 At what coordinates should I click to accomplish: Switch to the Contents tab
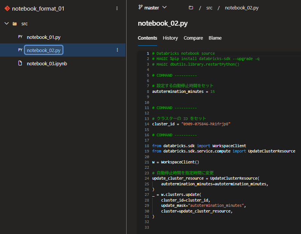(x=147, y=38)
